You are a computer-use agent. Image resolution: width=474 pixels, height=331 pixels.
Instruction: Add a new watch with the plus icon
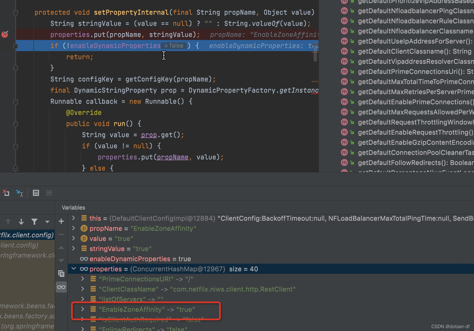point(61,221)
